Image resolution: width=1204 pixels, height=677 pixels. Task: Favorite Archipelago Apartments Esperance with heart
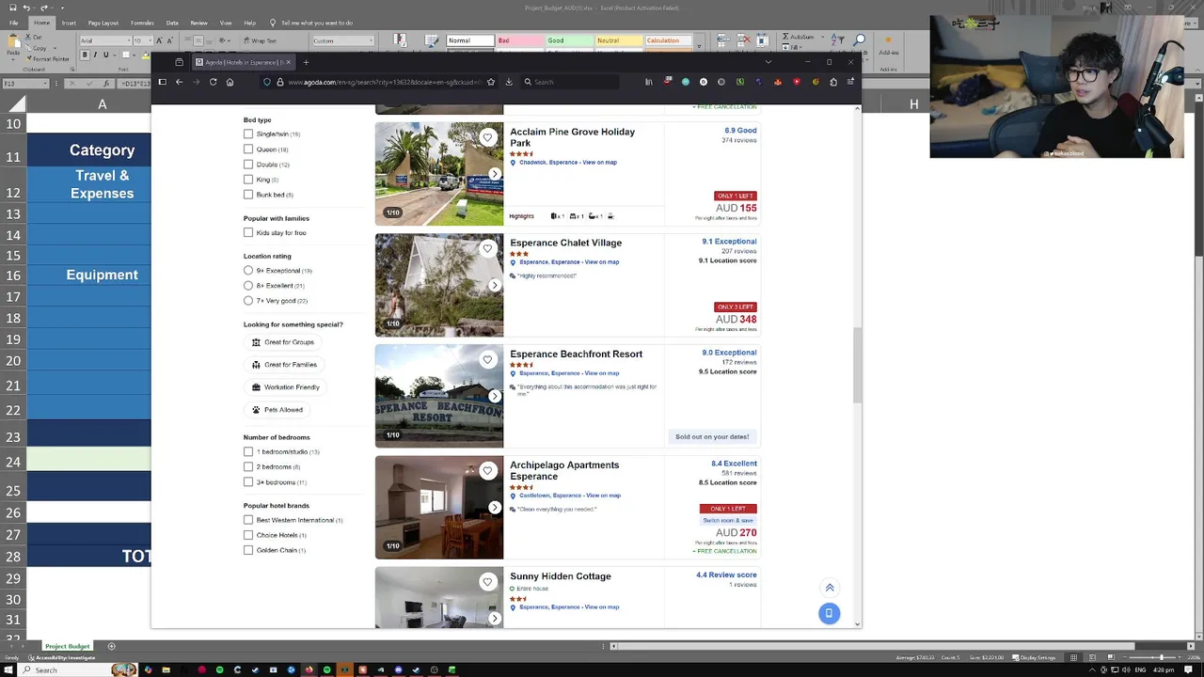487,470
